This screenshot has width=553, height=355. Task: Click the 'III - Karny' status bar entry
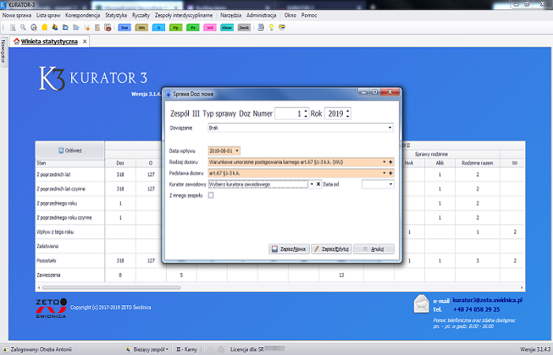pos(186,349)
